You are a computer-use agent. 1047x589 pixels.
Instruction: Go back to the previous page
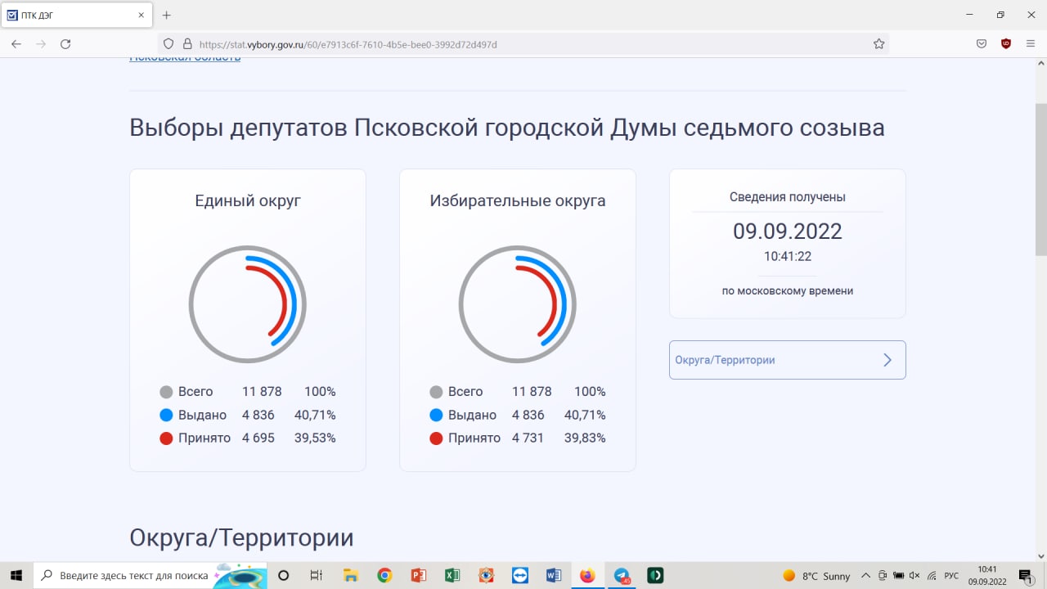pyautogui.click(x=16, y=44)
